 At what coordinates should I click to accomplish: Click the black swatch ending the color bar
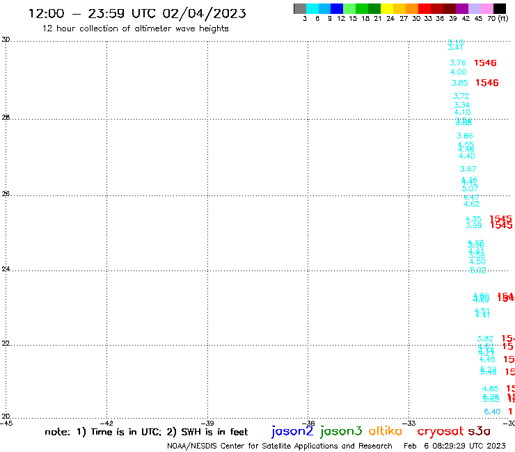point(499,8)
